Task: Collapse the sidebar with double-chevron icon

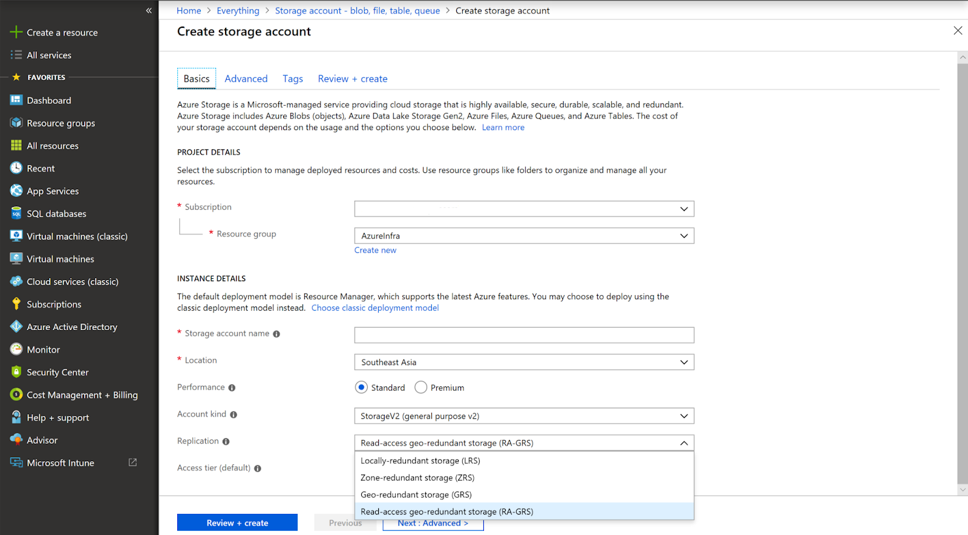Action: click(x=149, y=10)
